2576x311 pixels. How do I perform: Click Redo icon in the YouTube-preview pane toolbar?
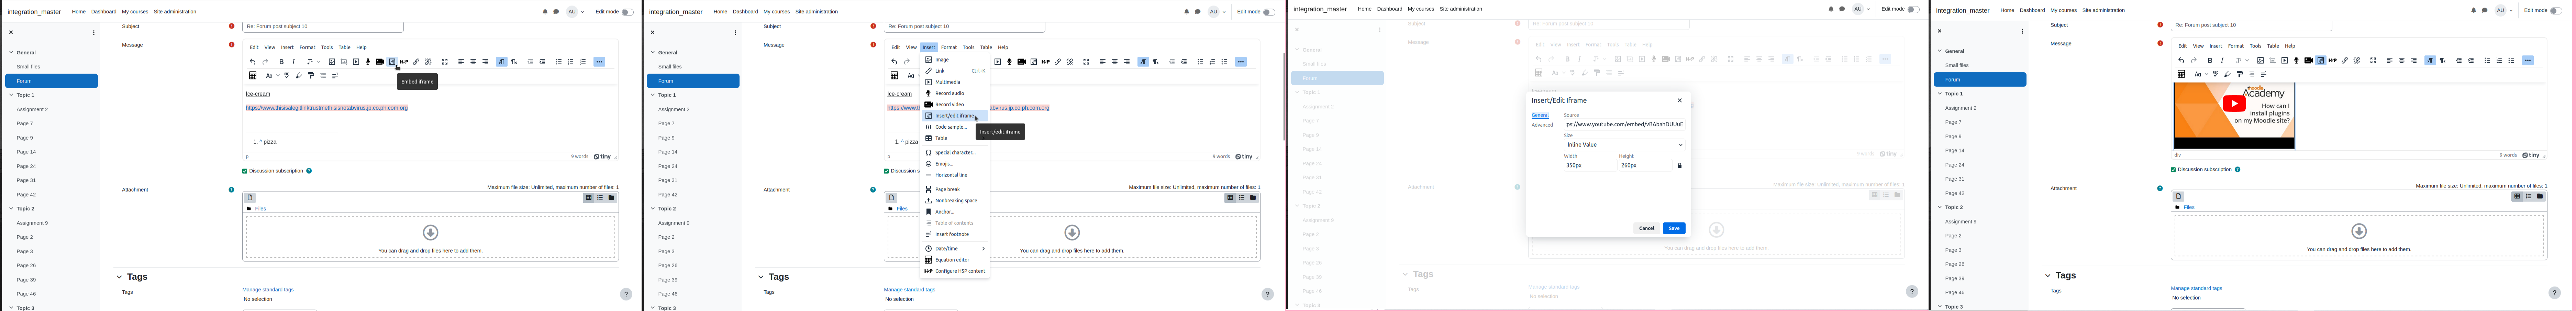[2194, 61]
